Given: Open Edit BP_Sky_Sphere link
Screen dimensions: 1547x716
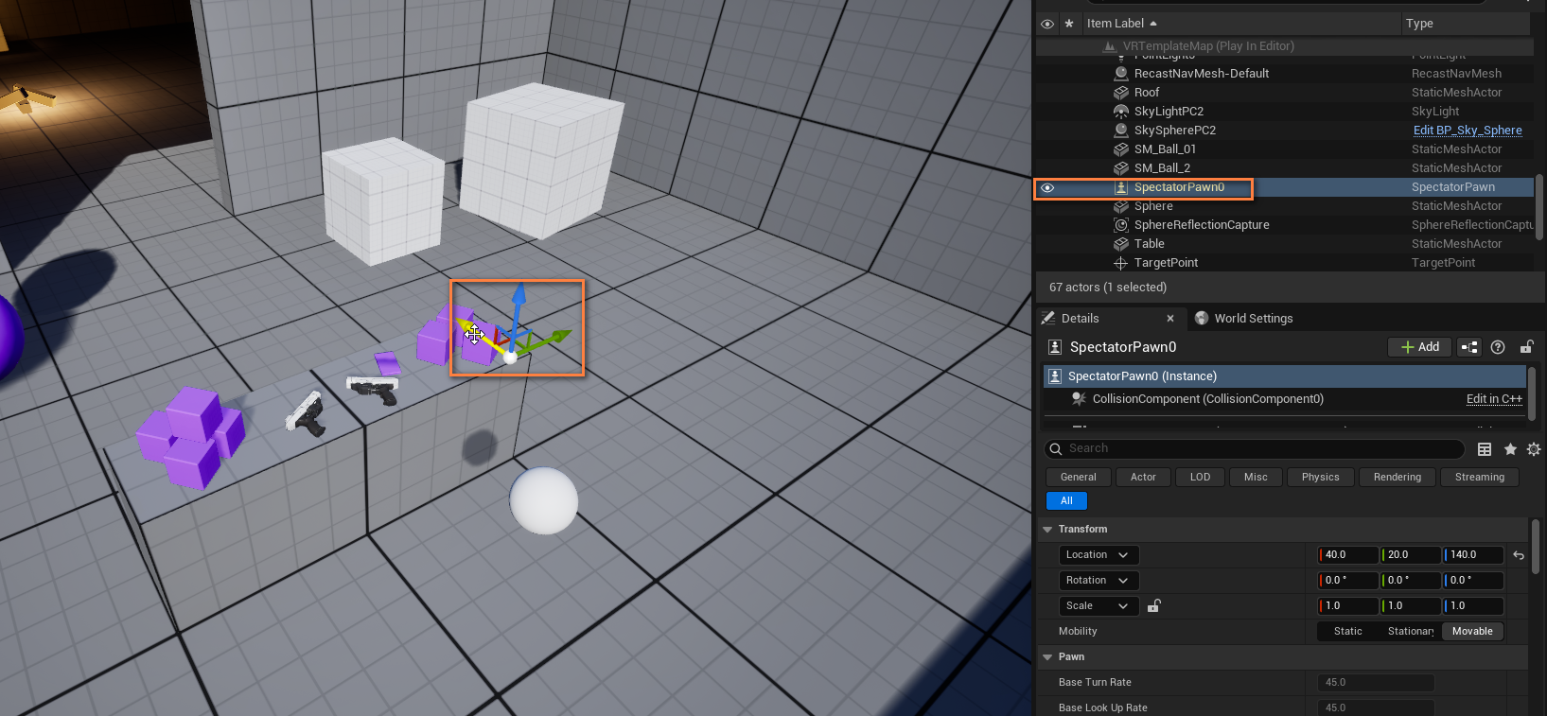Looking at the screenshot, I should click(x=1468, y=131).
